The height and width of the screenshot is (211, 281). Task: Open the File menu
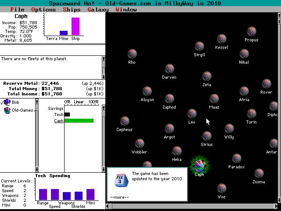coord(17,10)
